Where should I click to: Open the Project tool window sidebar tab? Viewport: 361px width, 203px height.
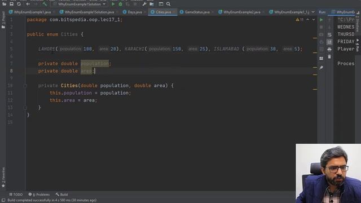[3, 20]
